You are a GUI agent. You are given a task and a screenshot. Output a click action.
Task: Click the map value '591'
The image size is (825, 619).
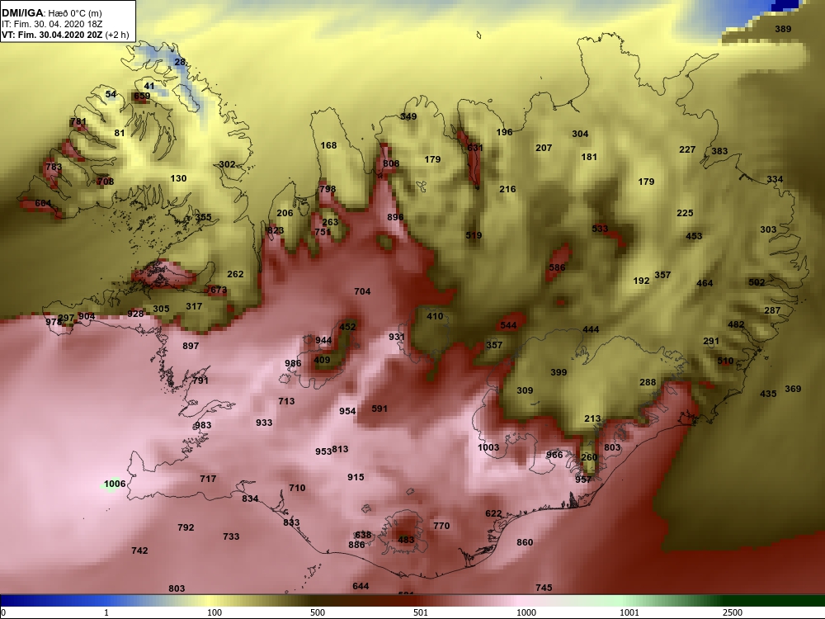coord(379,409)
